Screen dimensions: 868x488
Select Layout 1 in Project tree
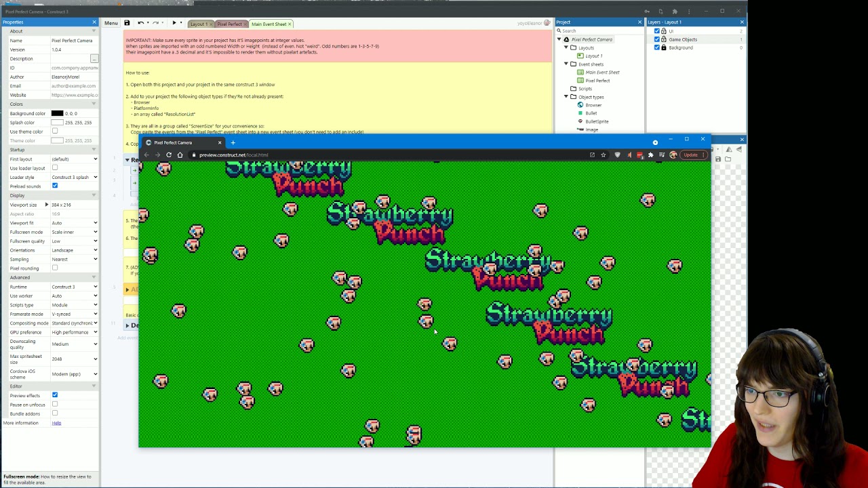(593, 56)
